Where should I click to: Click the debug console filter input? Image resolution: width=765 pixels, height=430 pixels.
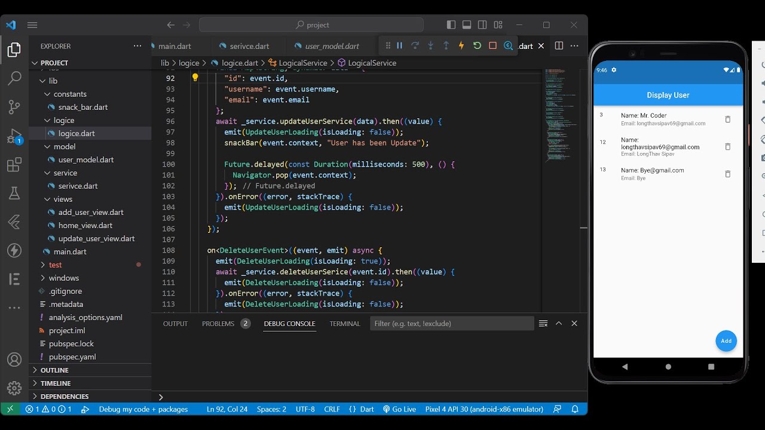pos(452,324)
